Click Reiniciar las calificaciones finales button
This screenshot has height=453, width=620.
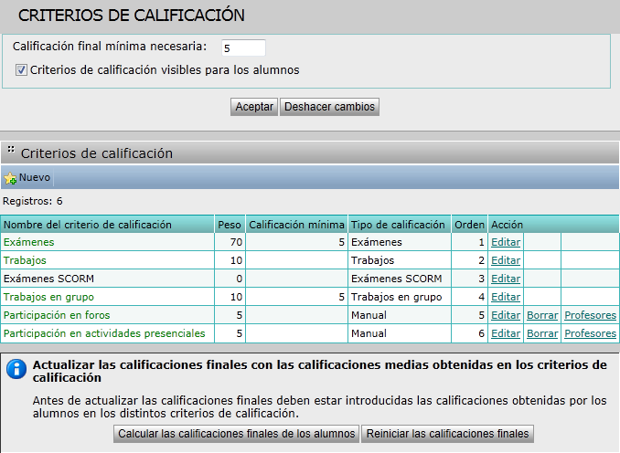[x=447, y=434]
